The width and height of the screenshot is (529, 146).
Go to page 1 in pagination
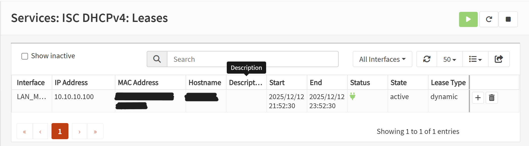point(60,131)
